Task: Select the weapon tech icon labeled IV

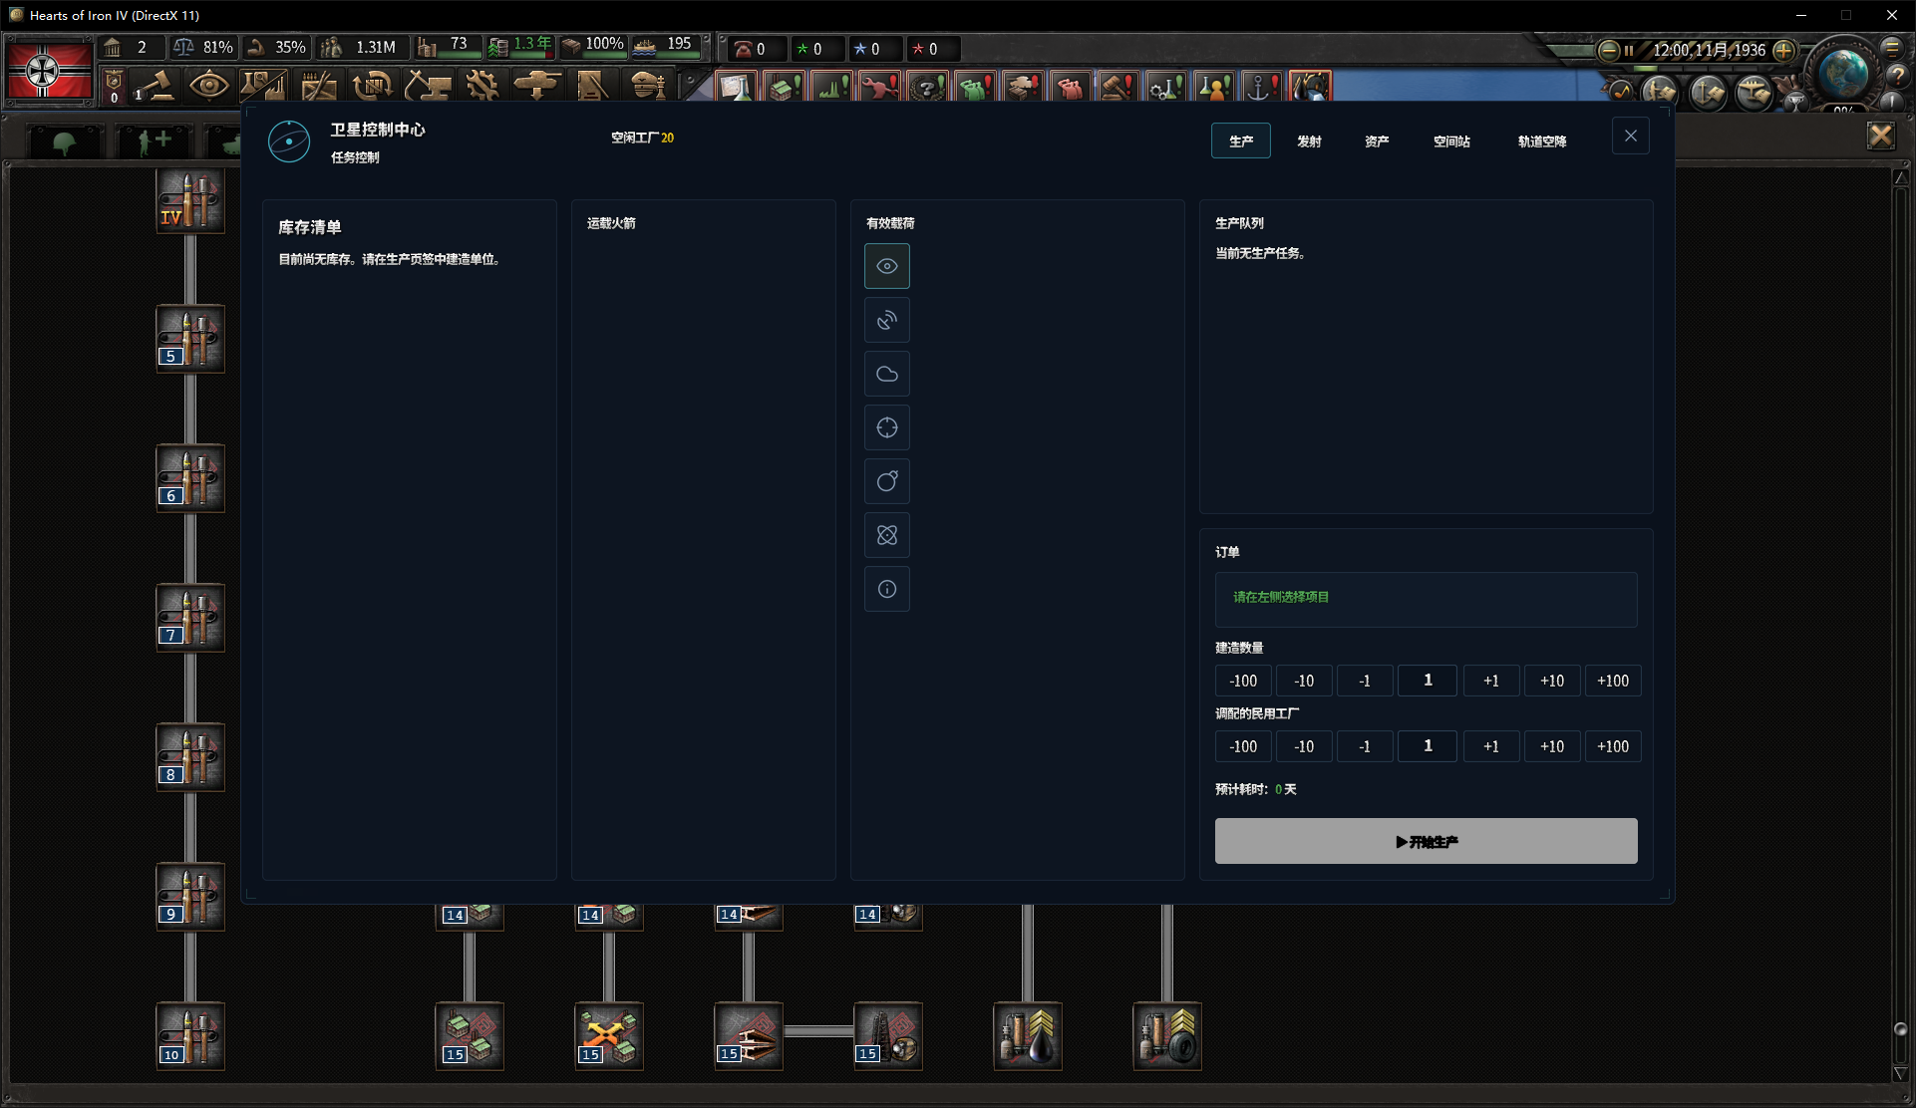Action: 190,200
